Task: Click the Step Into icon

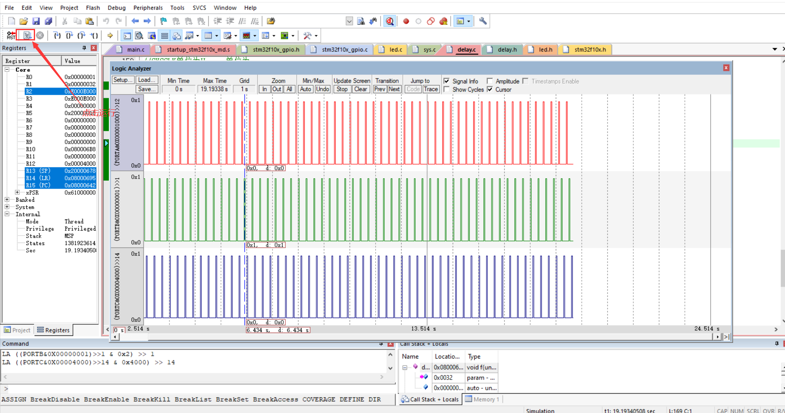Action: coord(57,35)
